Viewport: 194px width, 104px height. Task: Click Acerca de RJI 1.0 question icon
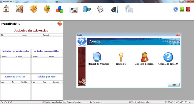point(168,57)
